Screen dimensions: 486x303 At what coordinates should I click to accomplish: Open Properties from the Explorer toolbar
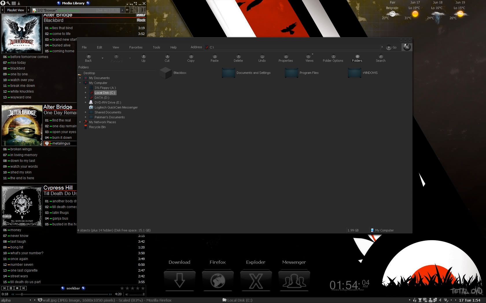click(x=286, y=58)
